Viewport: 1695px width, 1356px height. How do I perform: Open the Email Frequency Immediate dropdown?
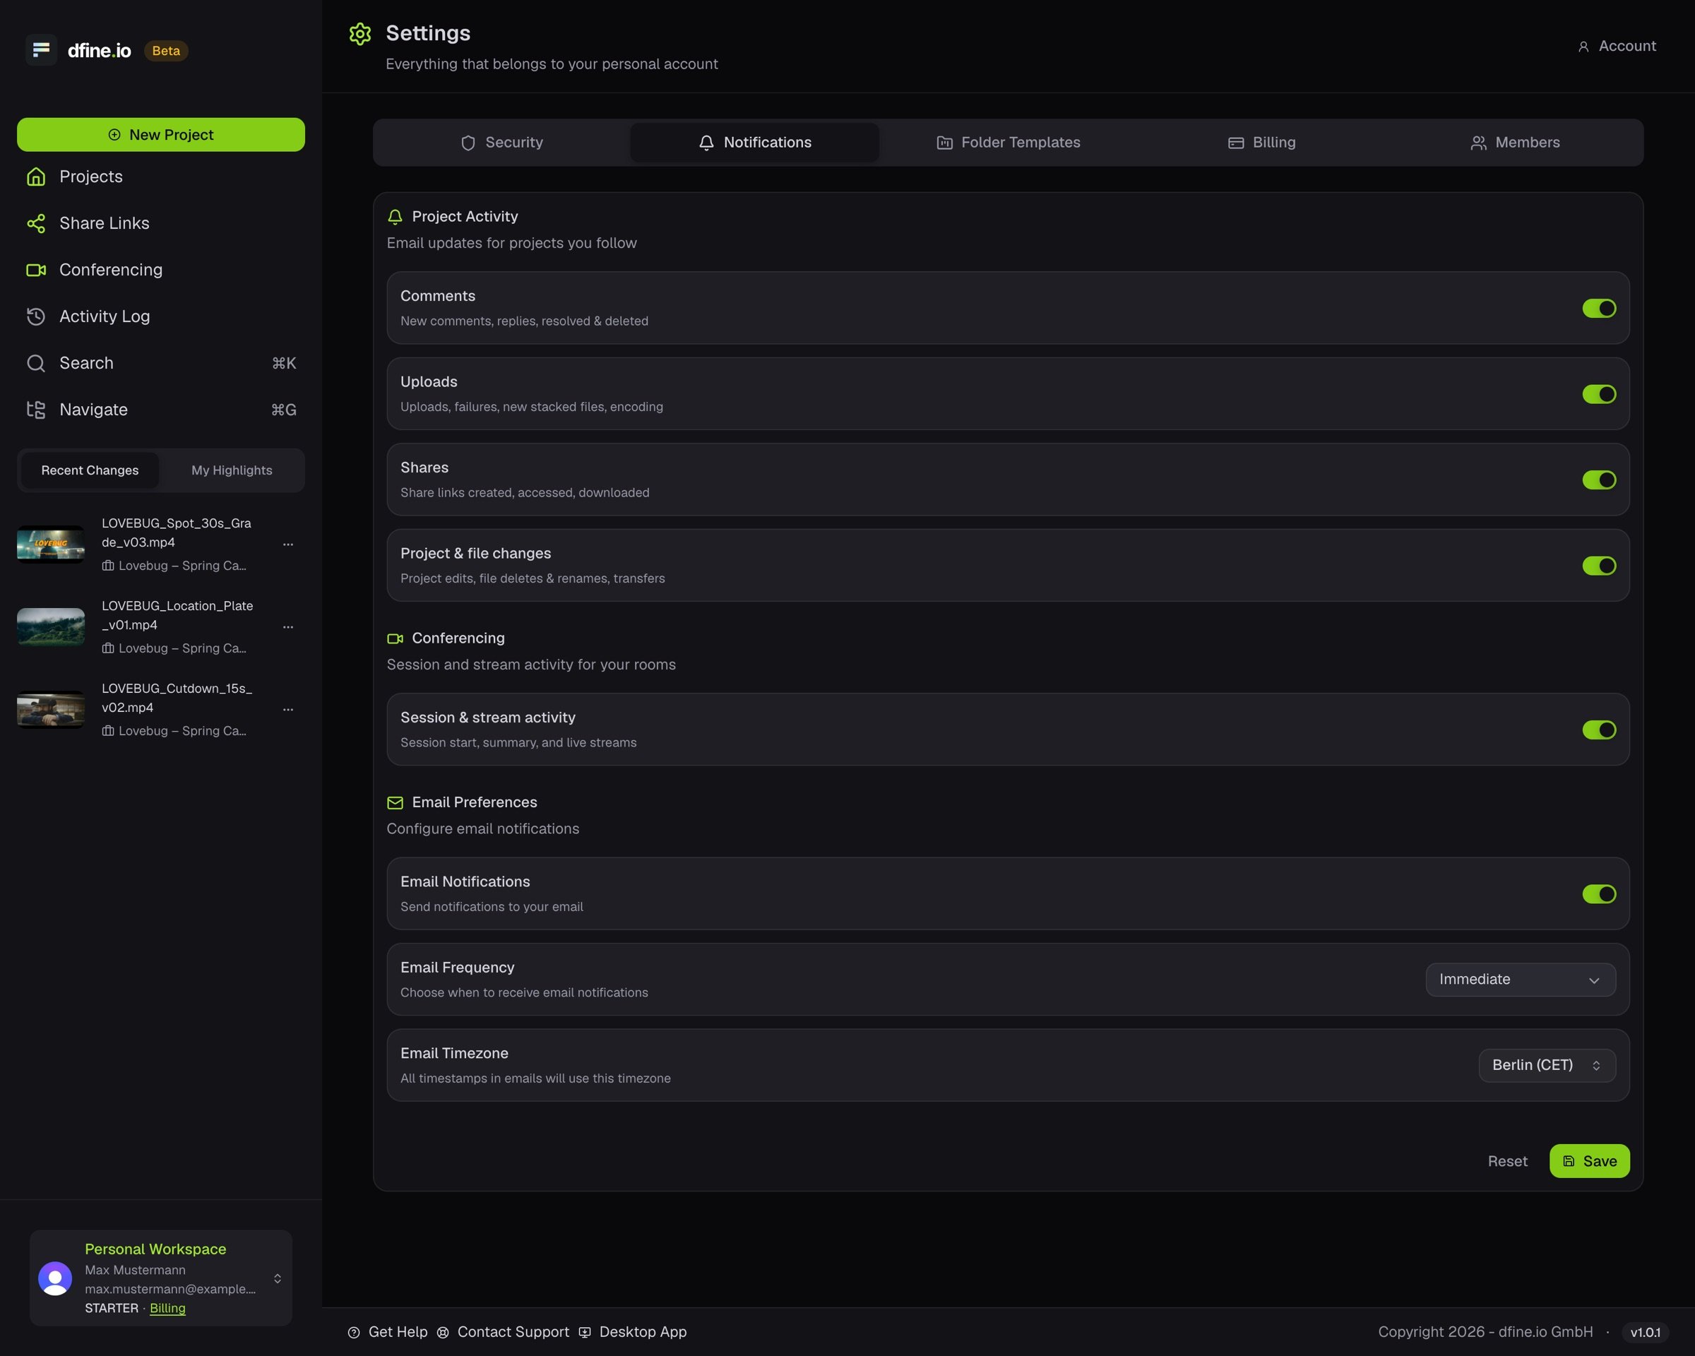click(1521, 980)
